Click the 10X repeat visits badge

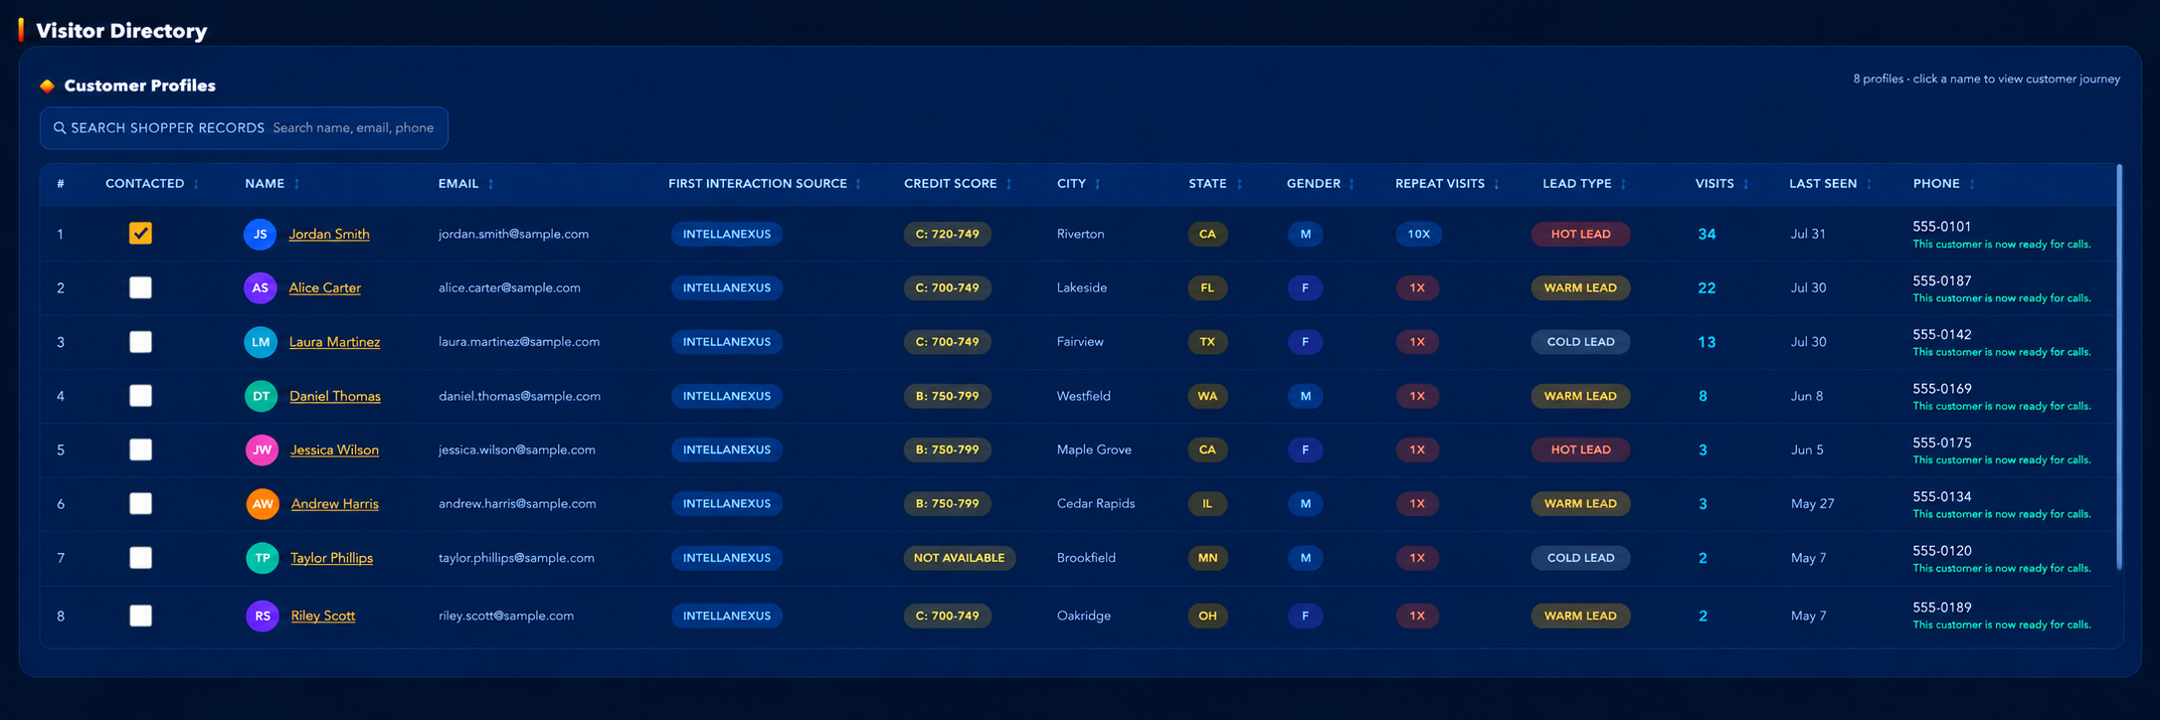click(1419, 234)
